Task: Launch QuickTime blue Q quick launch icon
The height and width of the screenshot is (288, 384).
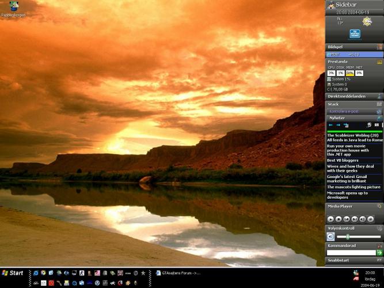Action: pos(74,283)
